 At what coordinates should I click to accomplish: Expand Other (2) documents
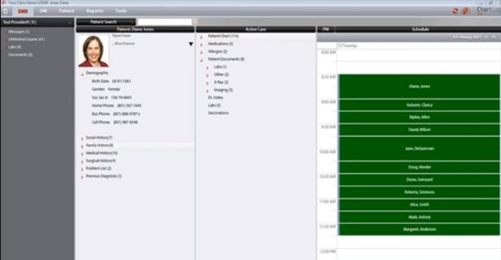click(x=207, y=75)
